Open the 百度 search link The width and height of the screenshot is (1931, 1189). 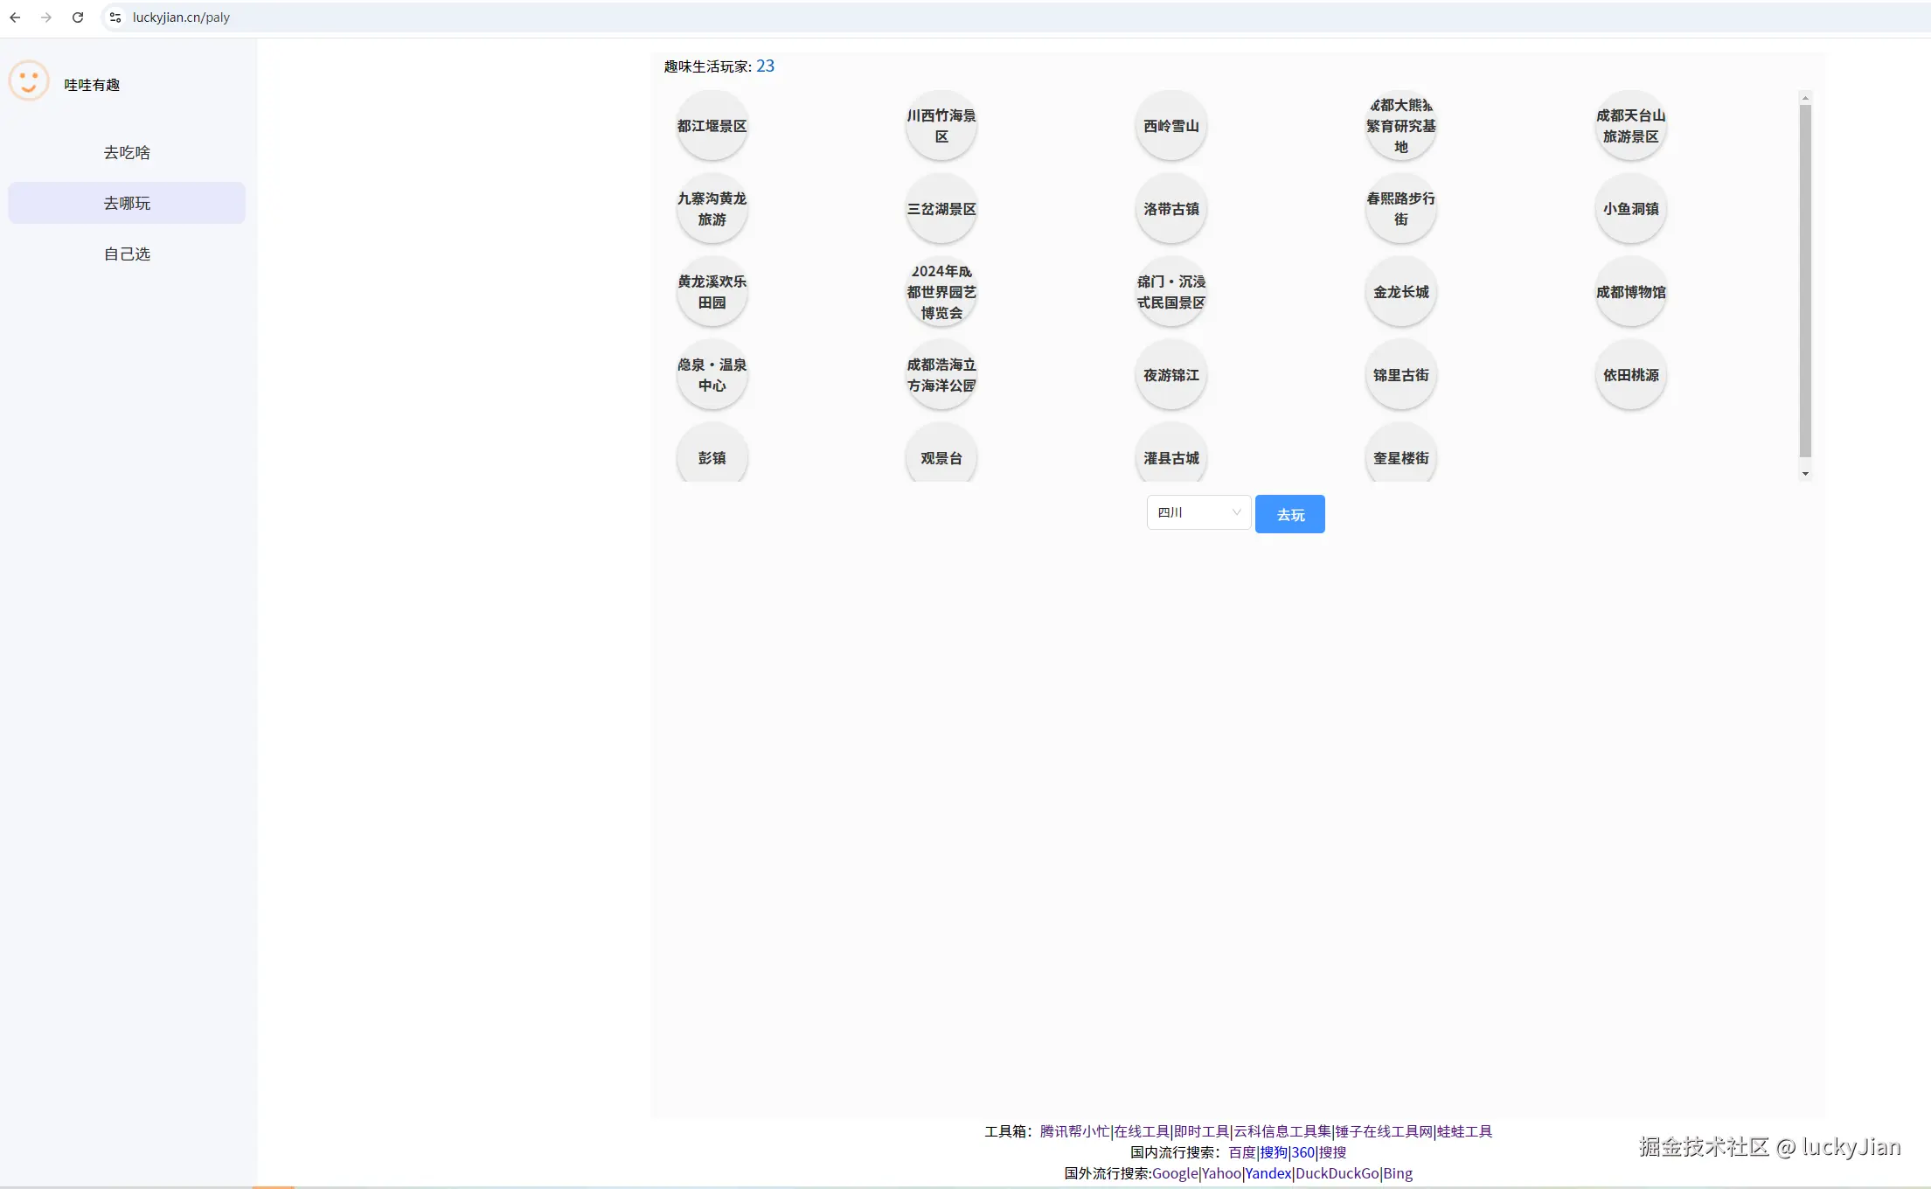click(1241, 1153)
